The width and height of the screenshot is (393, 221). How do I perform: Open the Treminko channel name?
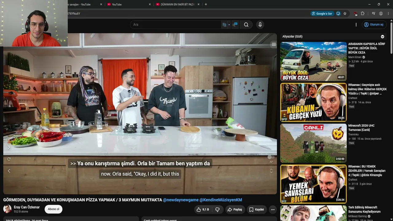tap(354, 134)
